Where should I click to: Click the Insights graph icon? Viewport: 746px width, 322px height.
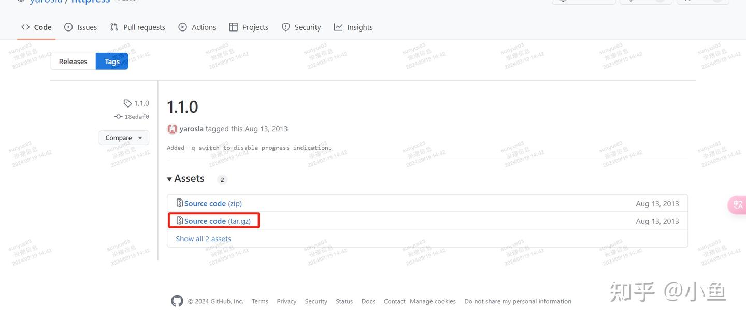click(338, 27)
